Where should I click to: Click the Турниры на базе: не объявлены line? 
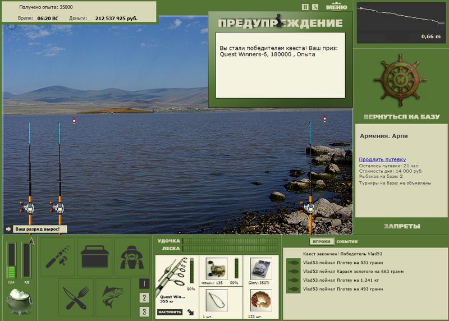pyautogui.click(x=395, y=183)
